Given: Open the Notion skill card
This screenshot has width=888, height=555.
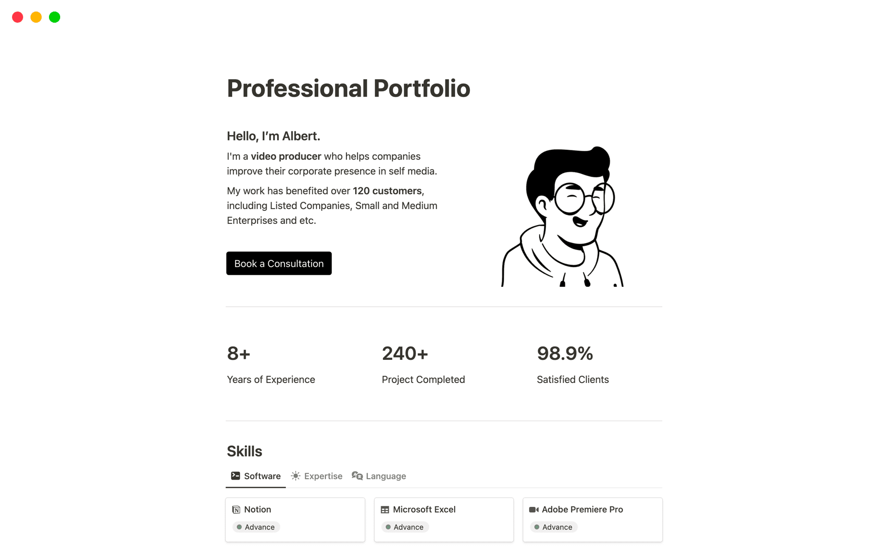Looking at the screenshot, I should click(x=295, y=519).
